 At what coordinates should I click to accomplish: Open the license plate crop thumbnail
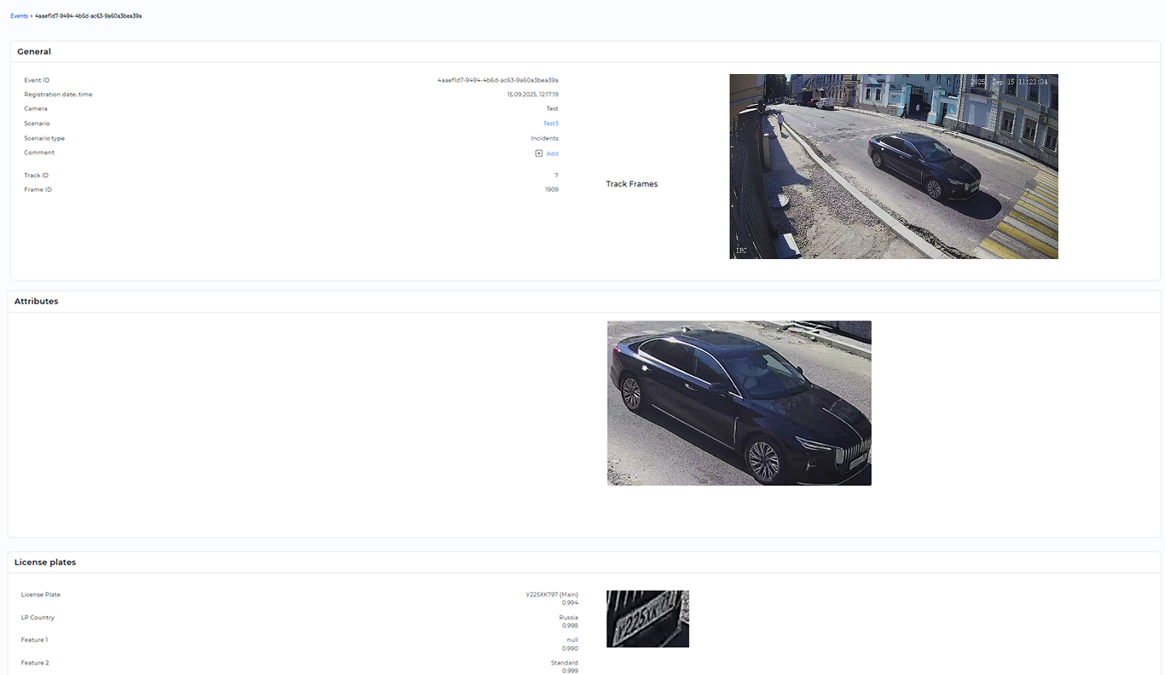647,619
